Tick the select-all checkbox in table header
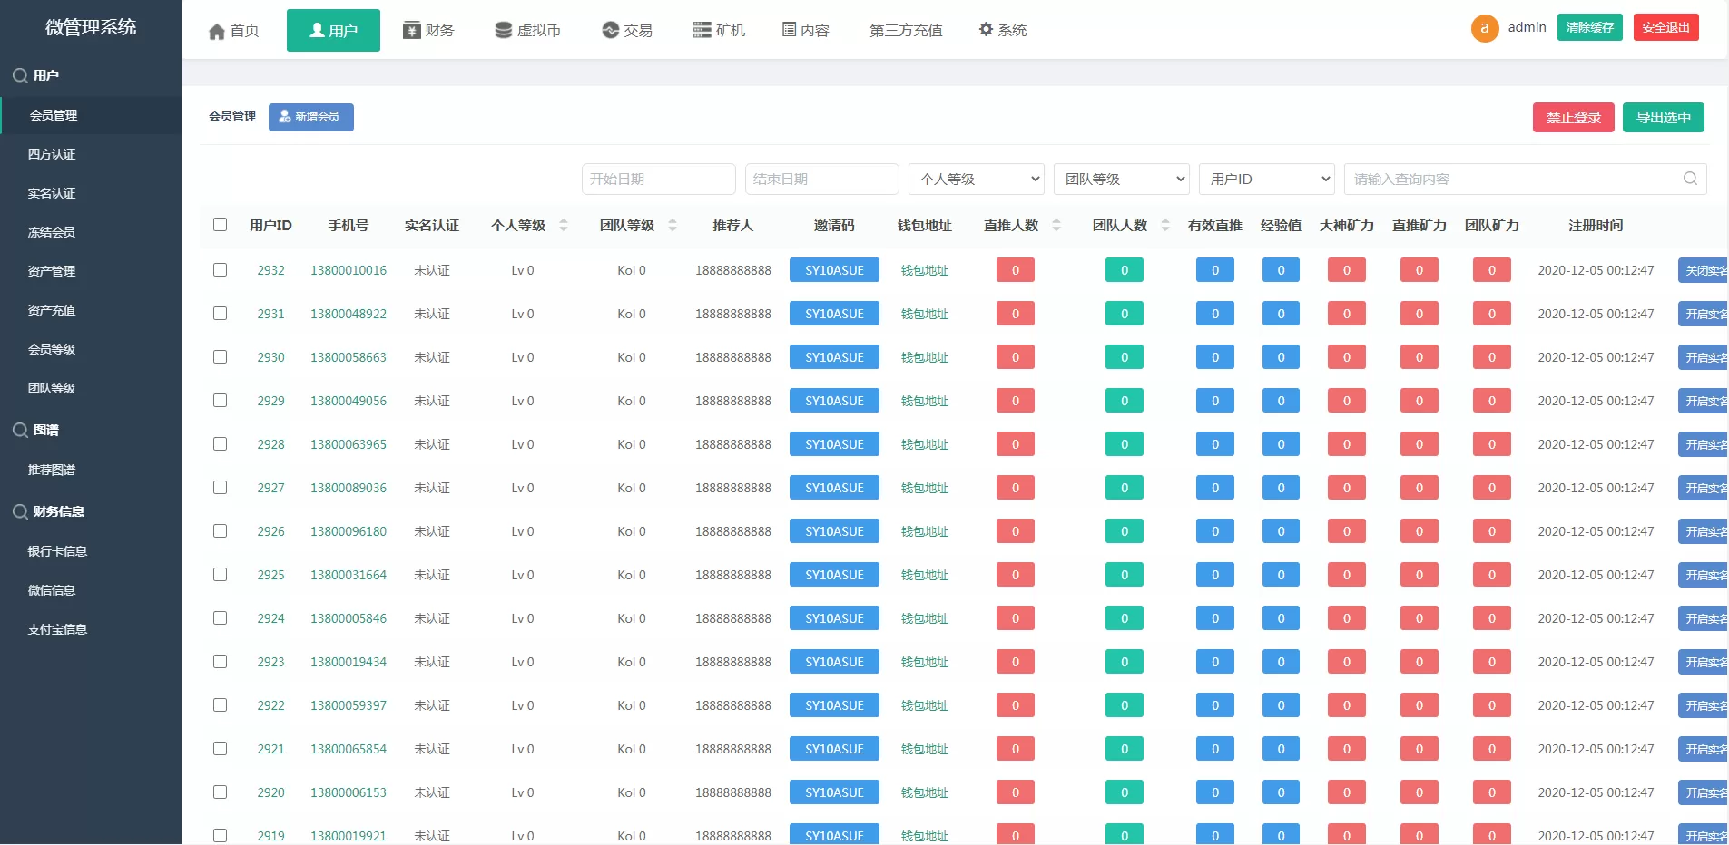Viewport: 1729px width, 845px height. pos(220,224)
